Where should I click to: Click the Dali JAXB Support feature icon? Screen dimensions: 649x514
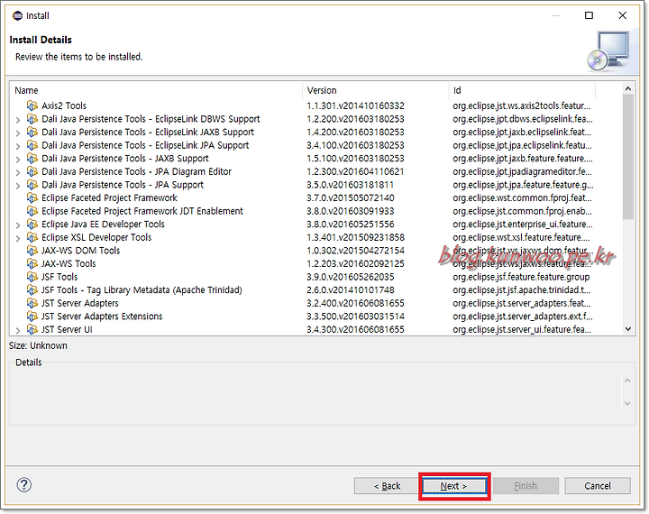pyautogui.click(x=32, y=158)
